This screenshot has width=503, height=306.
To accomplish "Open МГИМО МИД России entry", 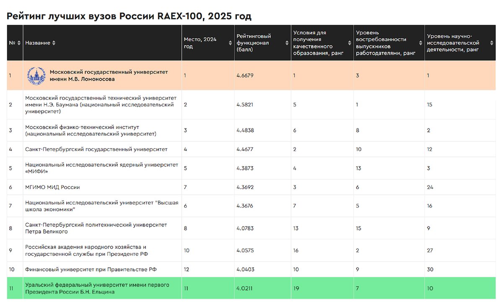I will tap(52, 187).
